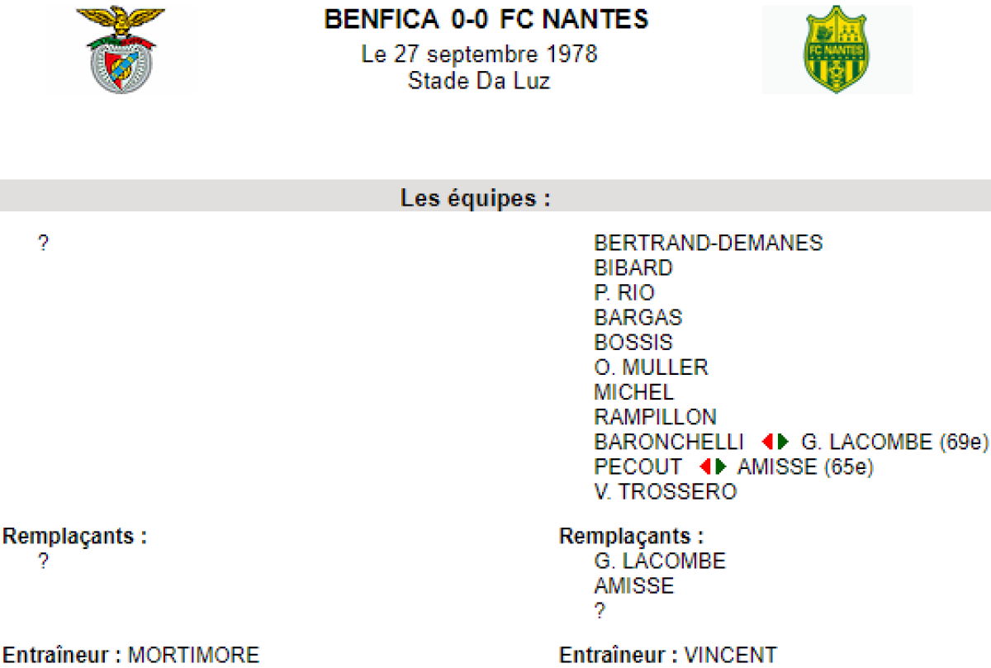This screenshot has width=991, height=668.
Task: Click AMISSE (65e) substitution text
Action: [x=805, y=467]
